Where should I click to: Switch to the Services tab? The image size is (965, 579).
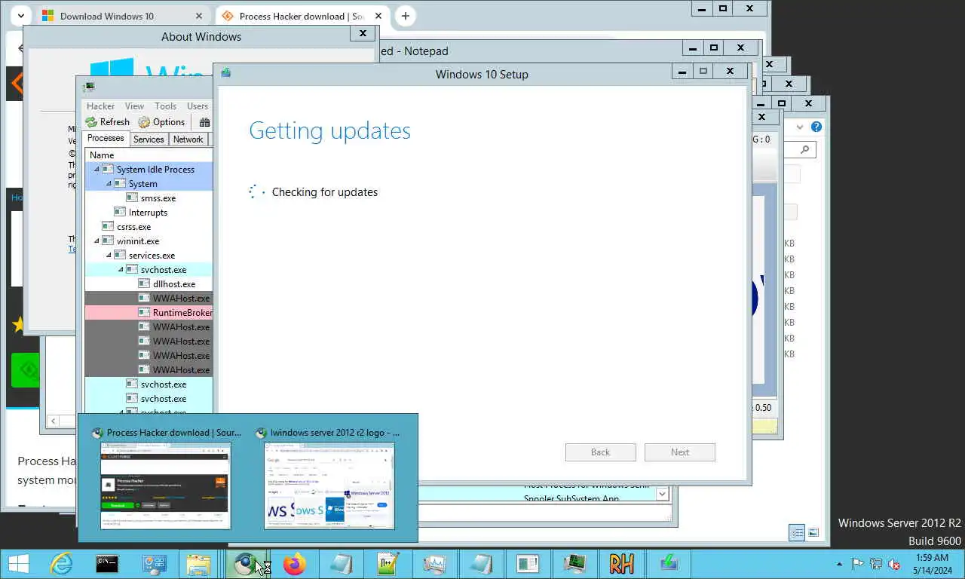pyautogui.click(x=149, y=139)
